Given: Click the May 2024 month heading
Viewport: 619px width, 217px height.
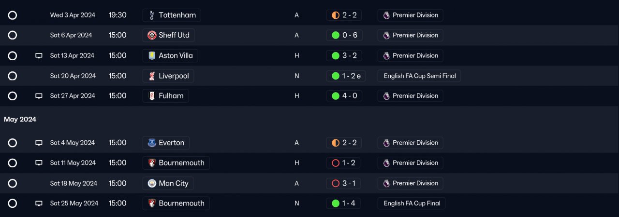Looking at the screenshot, I should coord(20,120).
